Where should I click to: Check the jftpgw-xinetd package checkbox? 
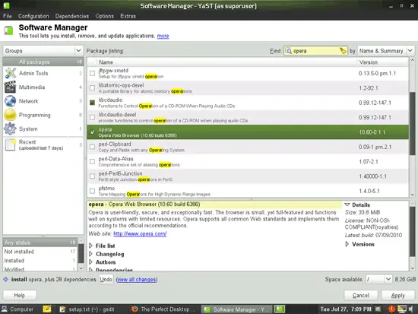[92, 73]
